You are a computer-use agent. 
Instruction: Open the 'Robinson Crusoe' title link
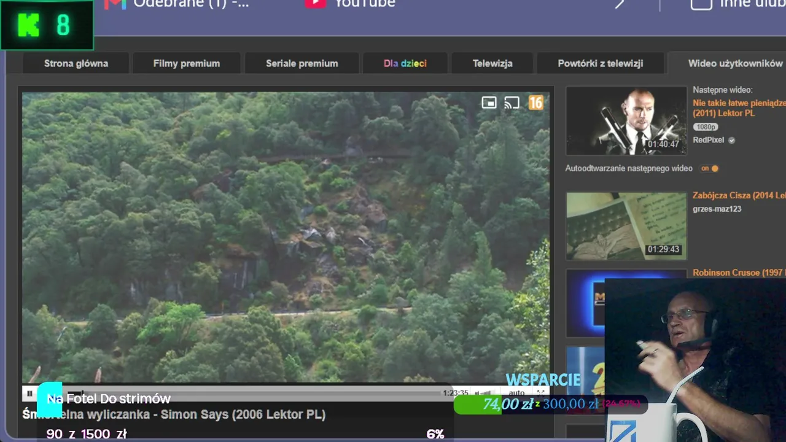739,273
